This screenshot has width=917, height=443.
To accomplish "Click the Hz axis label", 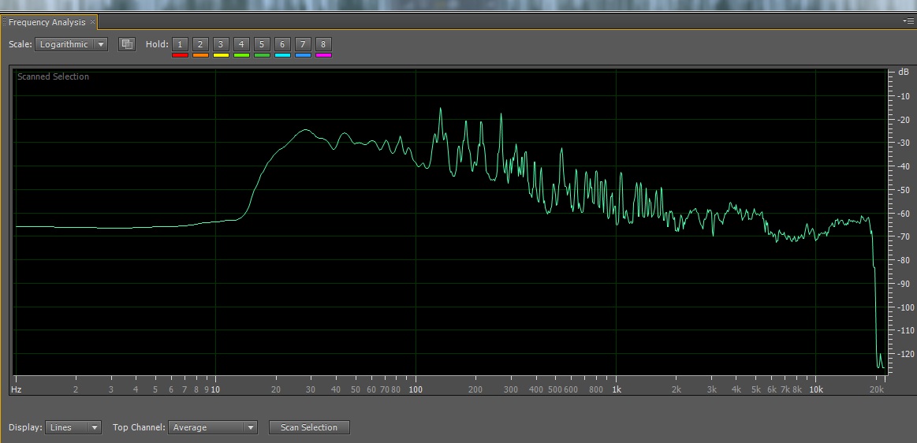I will click(17, 389).
